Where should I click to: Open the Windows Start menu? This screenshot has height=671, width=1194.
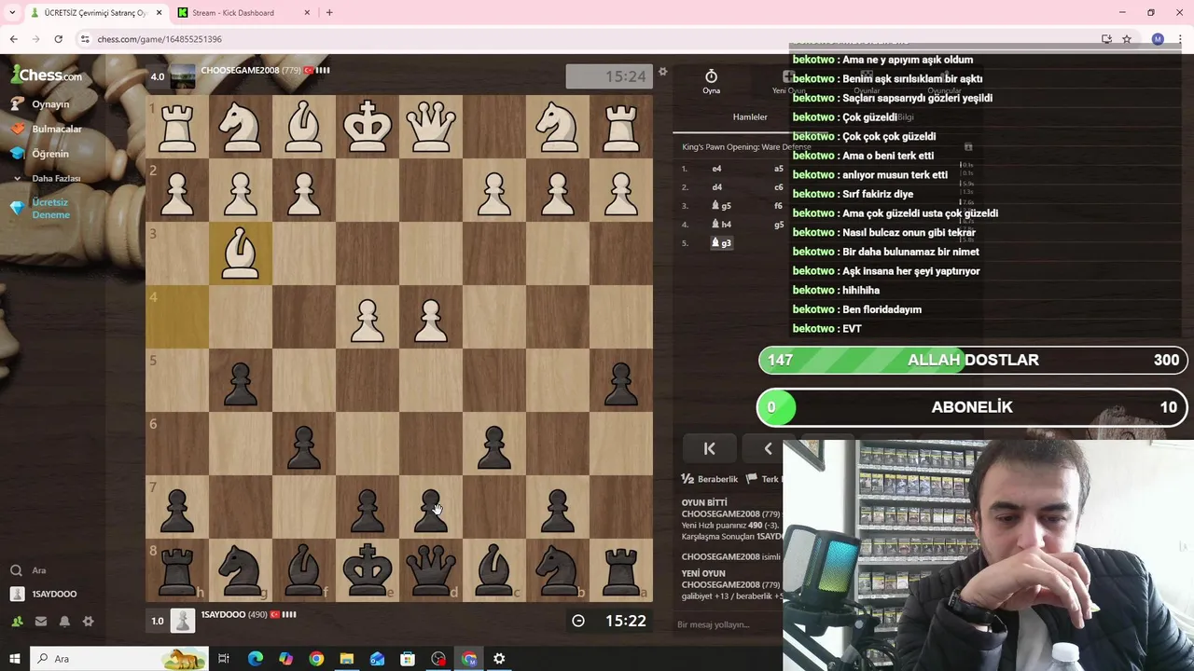14,659
